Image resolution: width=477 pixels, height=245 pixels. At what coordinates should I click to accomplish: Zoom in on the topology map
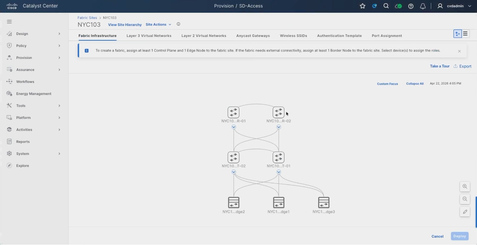pyautogui.click(x=465, y=186)
